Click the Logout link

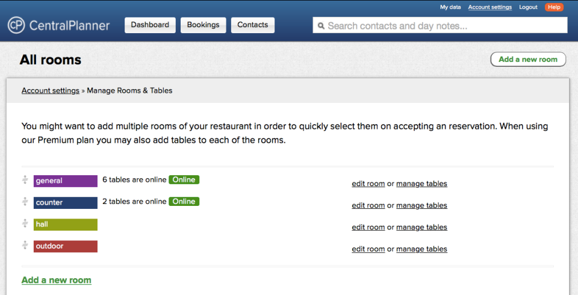[x=528, y=7]
